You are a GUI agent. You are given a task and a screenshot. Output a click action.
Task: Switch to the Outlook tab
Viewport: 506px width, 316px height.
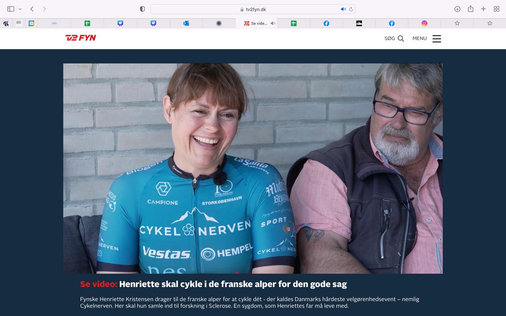pos(186,24)
